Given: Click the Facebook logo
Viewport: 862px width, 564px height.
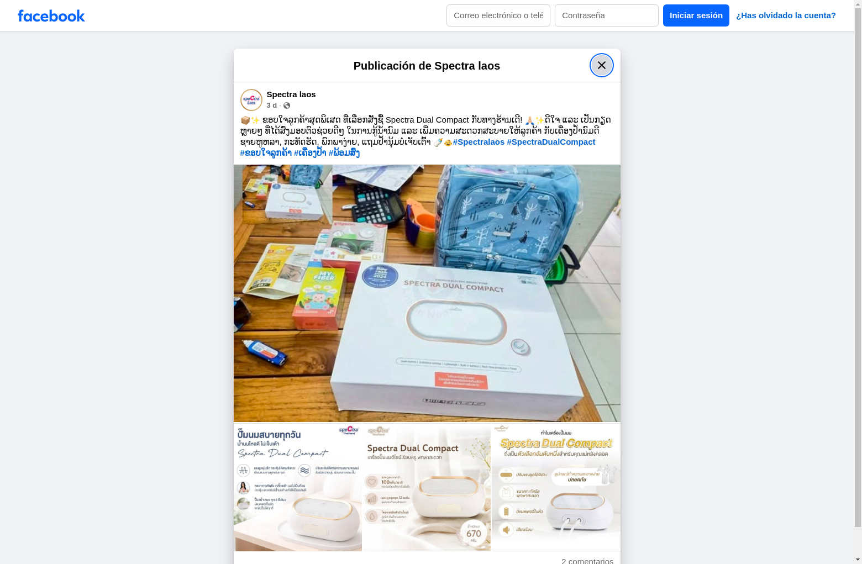Looking at the screenshot, I should click(51, 15).
